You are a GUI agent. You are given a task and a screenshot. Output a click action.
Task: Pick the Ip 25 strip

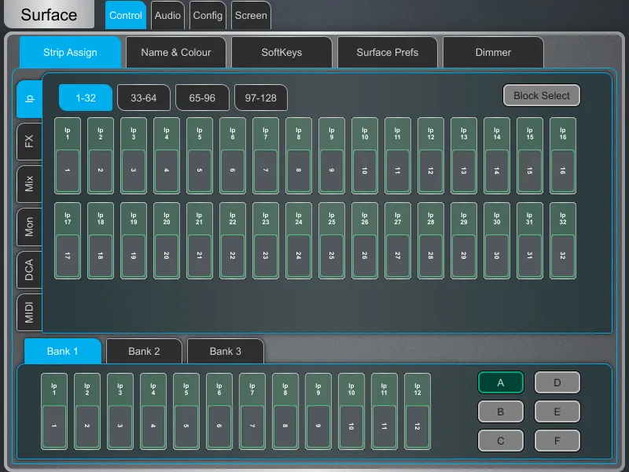click(332, 241)
